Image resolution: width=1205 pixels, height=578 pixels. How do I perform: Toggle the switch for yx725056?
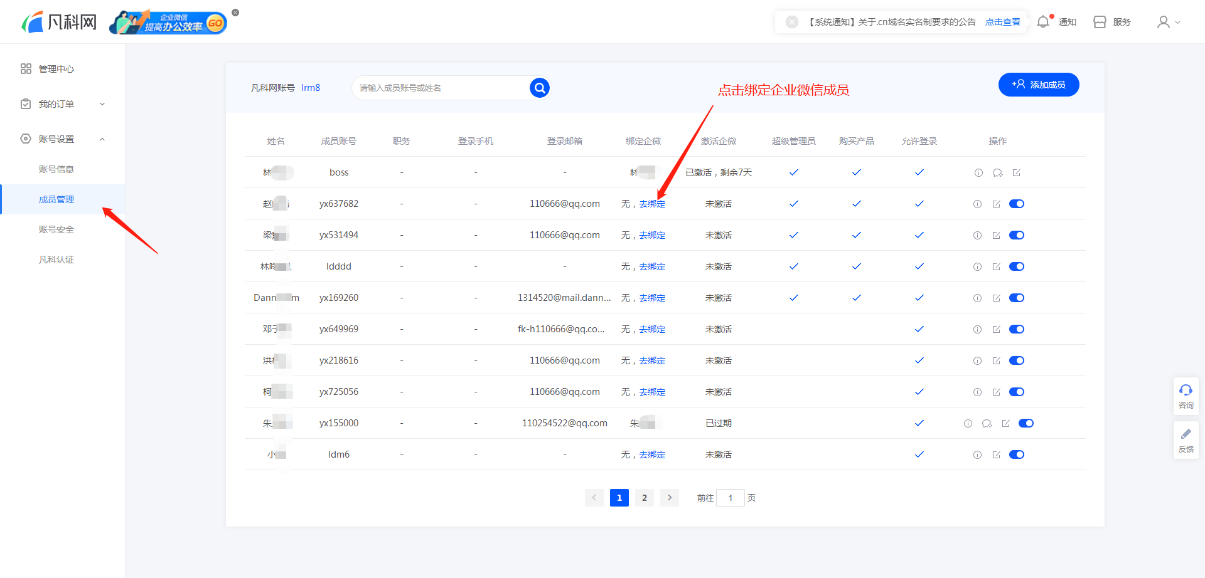(1017, 392)
